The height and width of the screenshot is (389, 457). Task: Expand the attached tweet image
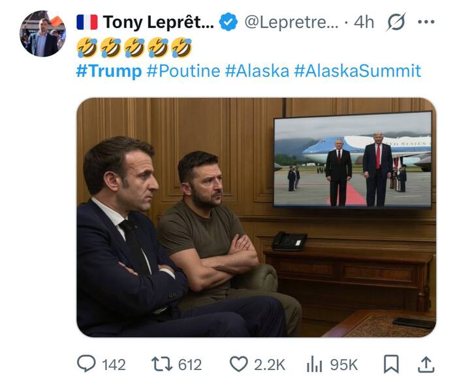[x=256, y=217]
